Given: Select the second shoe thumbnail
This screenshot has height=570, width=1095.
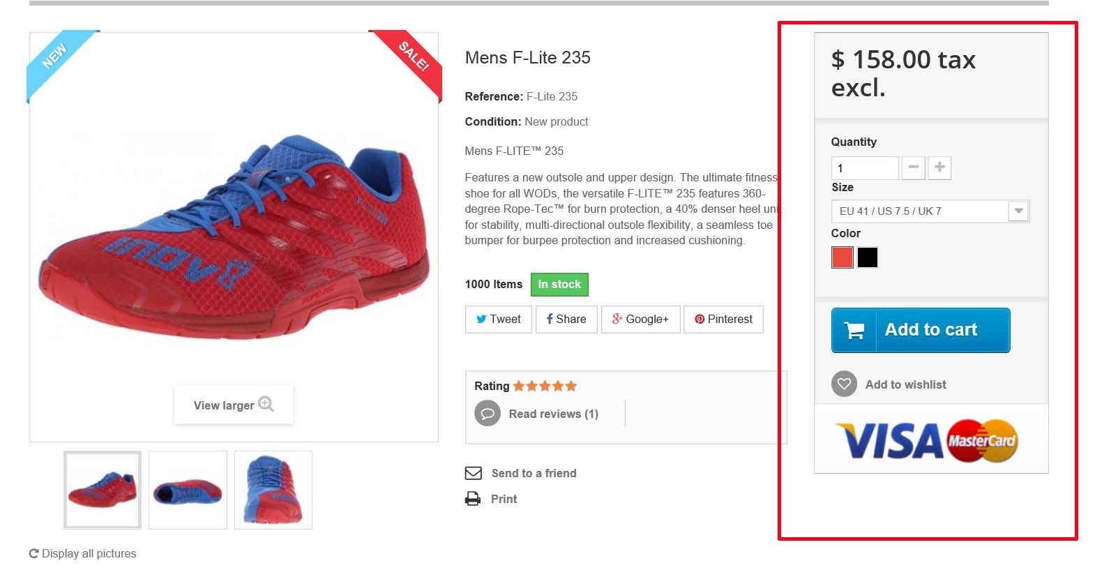Looking at the screenshot, I should 188,490.
